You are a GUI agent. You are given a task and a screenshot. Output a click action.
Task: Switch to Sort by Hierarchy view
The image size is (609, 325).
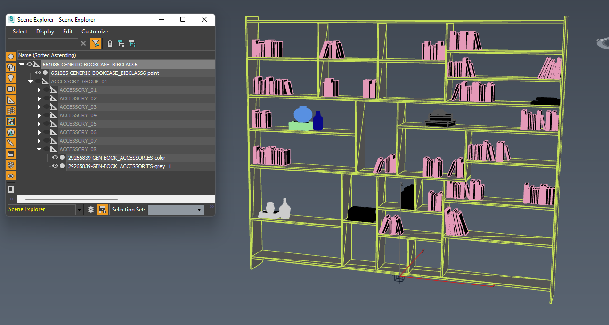click(x=102, y=210)
